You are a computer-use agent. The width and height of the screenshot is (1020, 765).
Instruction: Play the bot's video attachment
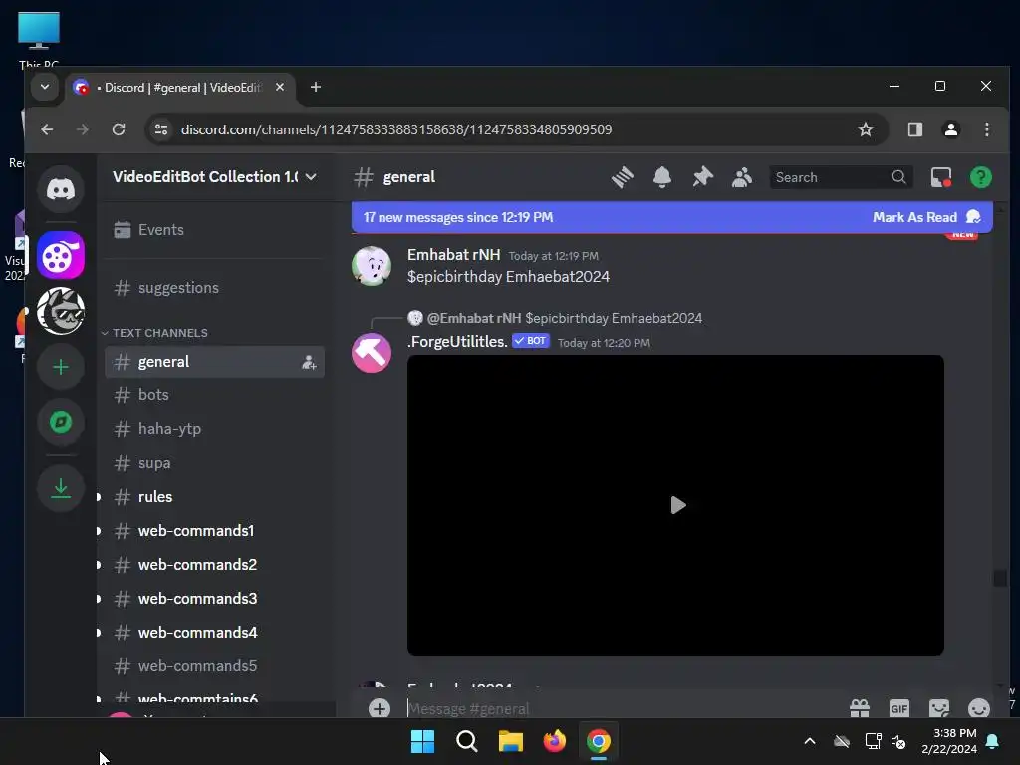(x=677, y=505)
